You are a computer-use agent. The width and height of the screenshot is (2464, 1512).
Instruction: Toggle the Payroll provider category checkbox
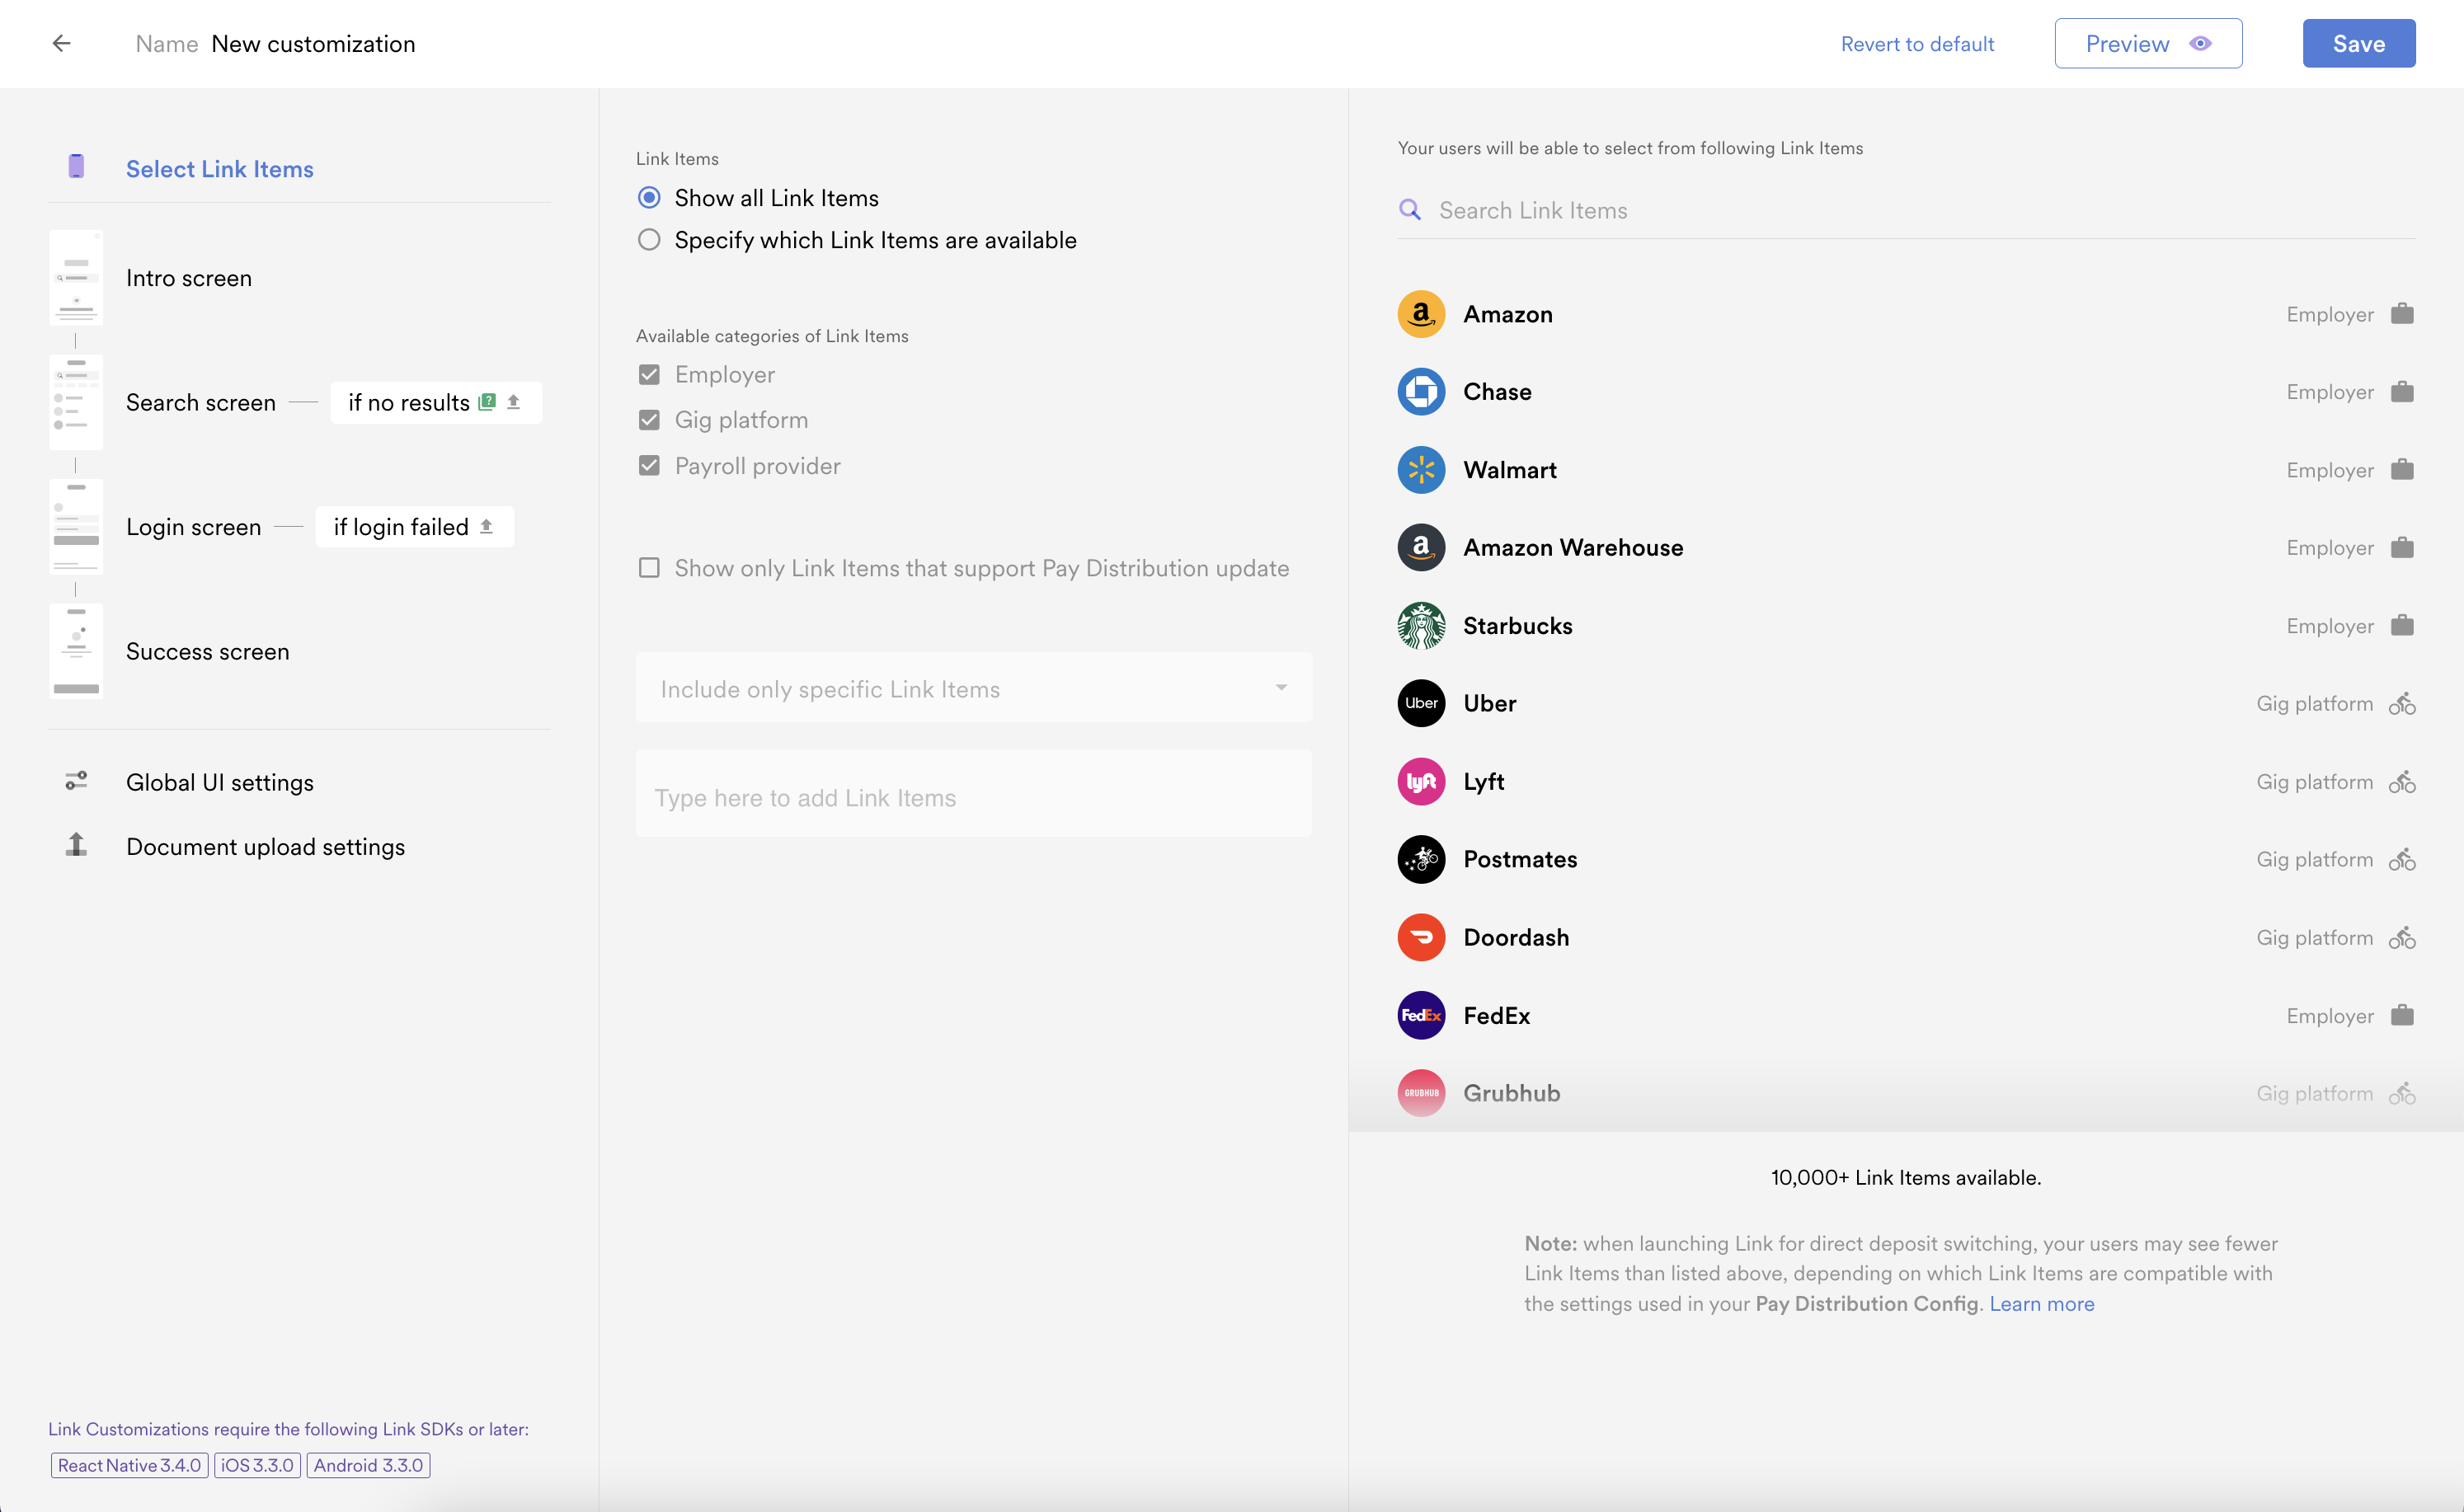click(x=649, y=466)
